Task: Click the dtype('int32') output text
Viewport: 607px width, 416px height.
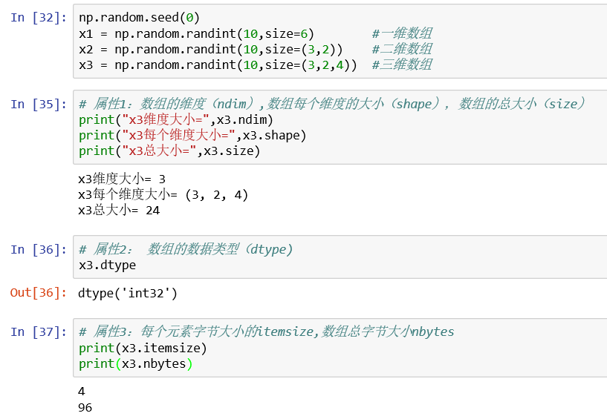Action: point(128,293)
